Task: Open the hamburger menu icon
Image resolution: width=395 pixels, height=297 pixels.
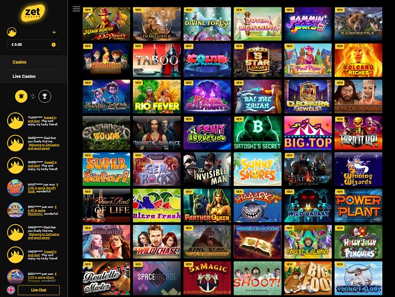Action: [x=76, y=9]
